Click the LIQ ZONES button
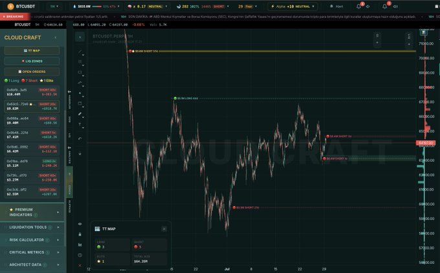440x273 pixels. 32,61
